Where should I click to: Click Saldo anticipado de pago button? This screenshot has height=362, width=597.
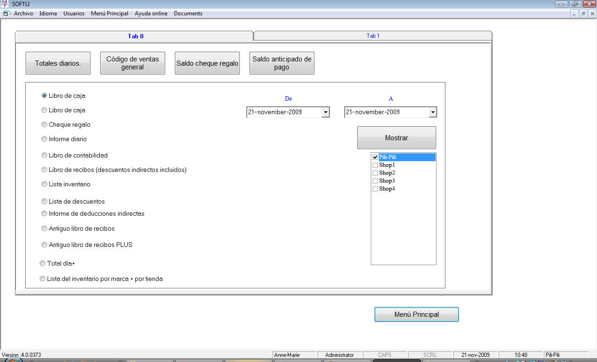[282, 63]
